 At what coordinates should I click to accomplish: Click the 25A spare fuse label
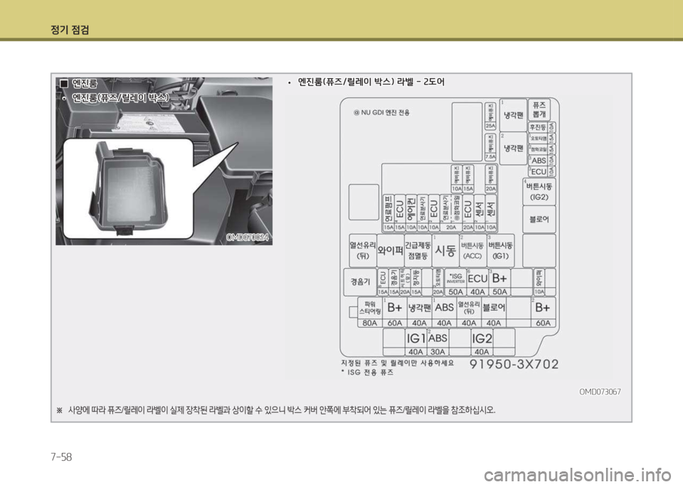[490, 115]
